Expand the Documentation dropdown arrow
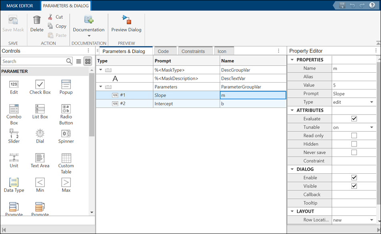 tap(89, 36)
